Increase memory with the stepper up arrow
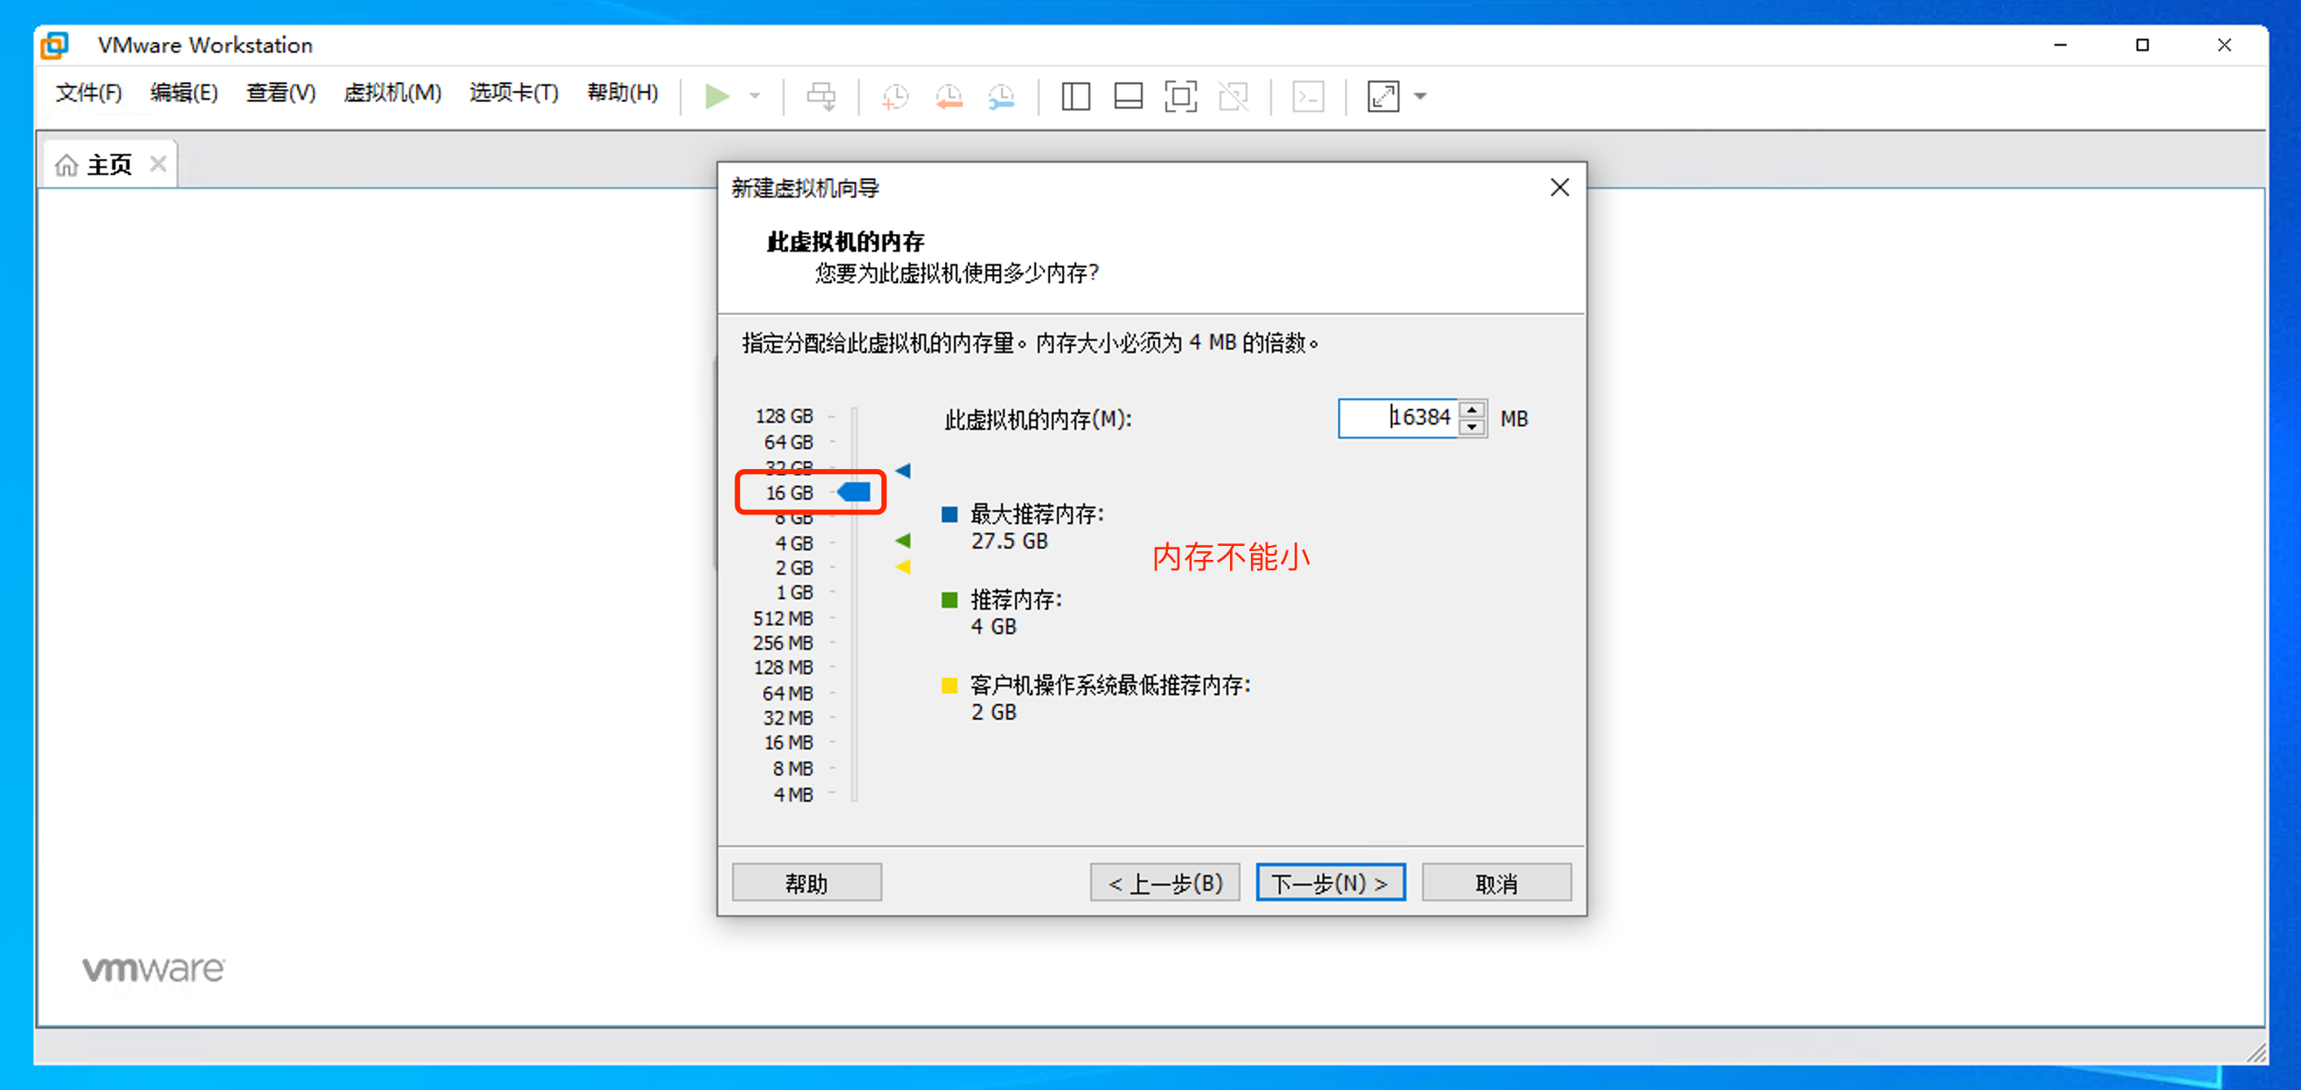The height and width of the screenshot is (1090, 2301). pos(1473,410)
